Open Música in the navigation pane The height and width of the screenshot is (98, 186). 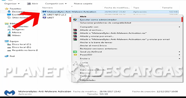(x=17, y=32)
